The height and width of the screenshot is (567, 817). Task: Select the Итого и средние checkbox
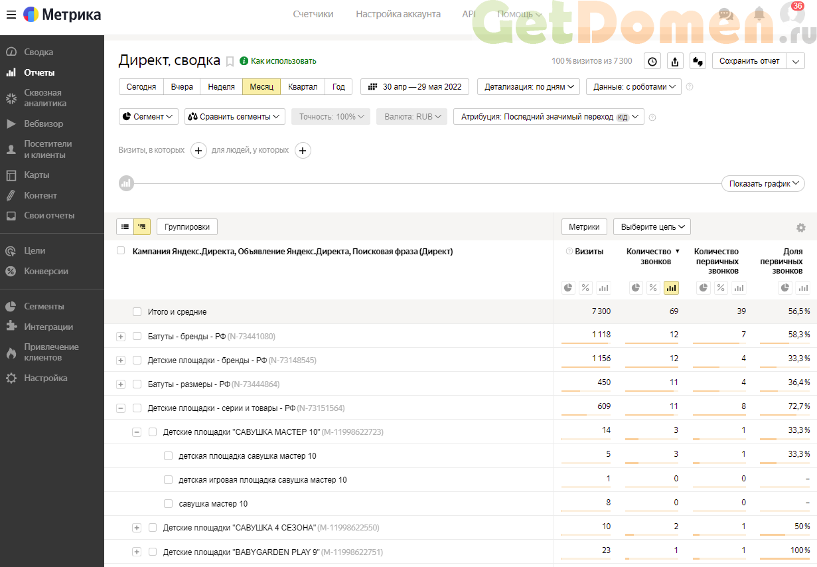[137, 312]
